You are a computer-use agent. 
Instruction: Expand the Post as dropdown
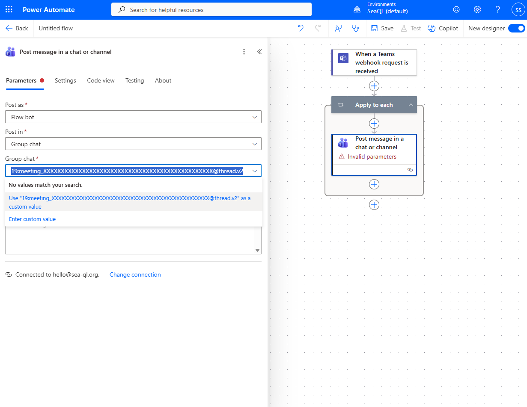point(133,117)
